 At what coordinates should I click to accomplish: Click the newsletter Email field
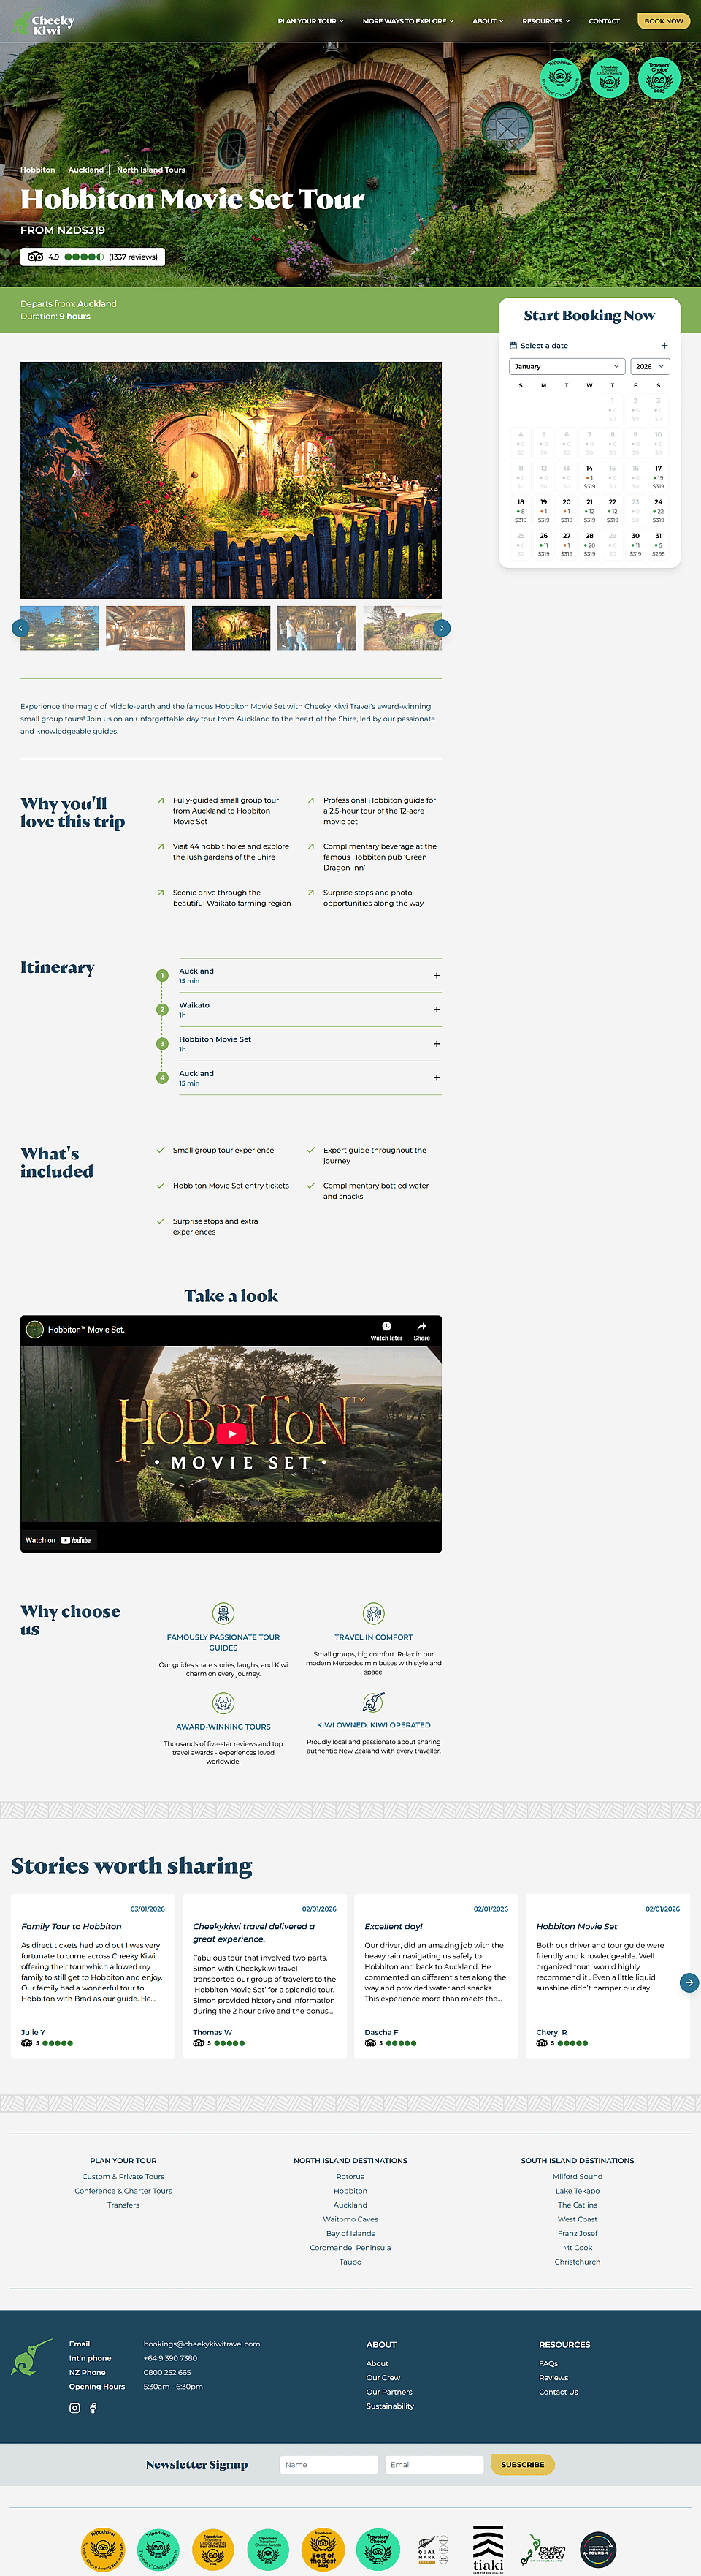point(434,2464)
